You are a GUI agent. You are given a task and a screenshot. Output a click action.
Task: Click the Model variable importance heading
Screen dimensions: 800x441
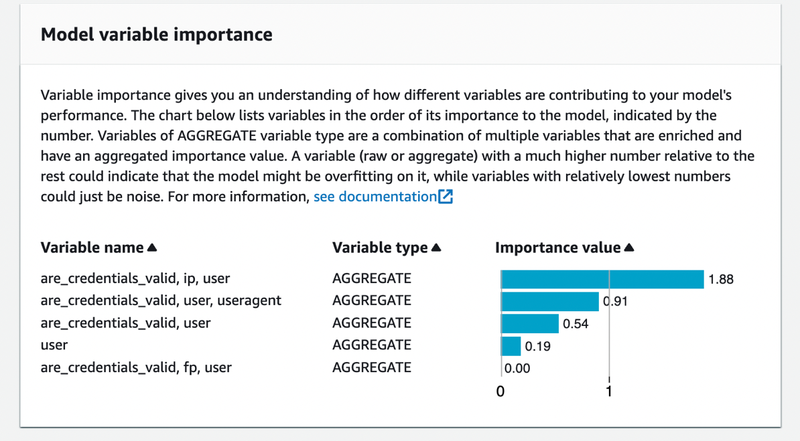(x=157, y=35)
